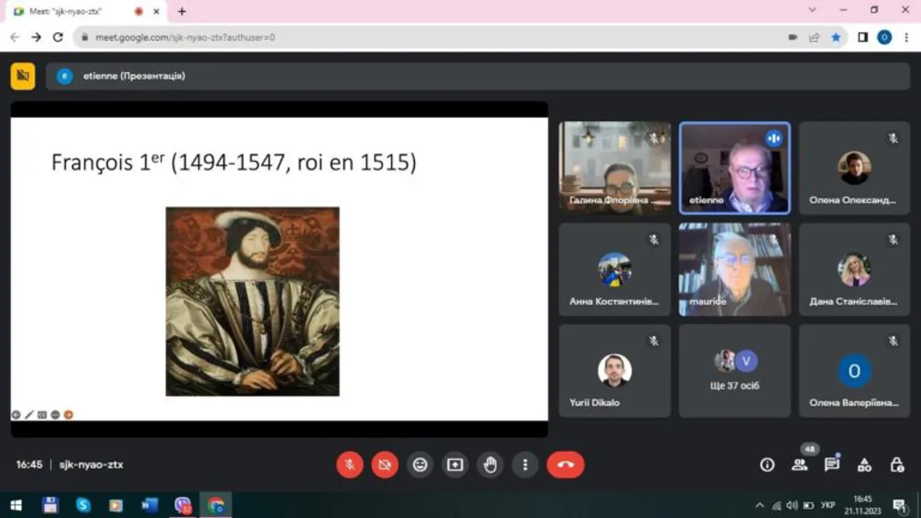Image resolution: width=921 pixels, height=518 pixels.
Task: Open the host controls lock icon
Action: click(897, 465)
